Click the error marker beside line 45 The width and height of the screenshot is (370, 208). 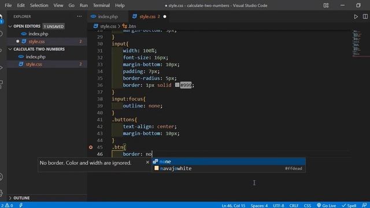pyautogui.click(x=91, y=147)
